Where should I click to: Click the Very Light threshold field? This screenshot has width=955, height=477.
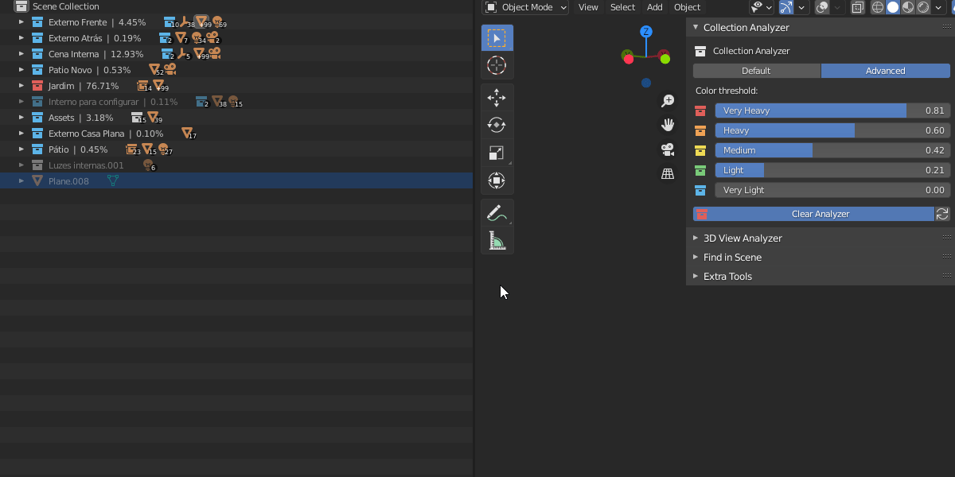point(832,190)
